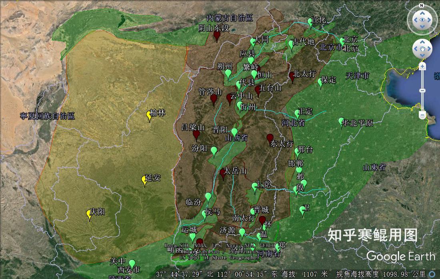Select the green 忻州 placemark pin
This screenshot has height=279, width=440.
click(x=239, y=105)
